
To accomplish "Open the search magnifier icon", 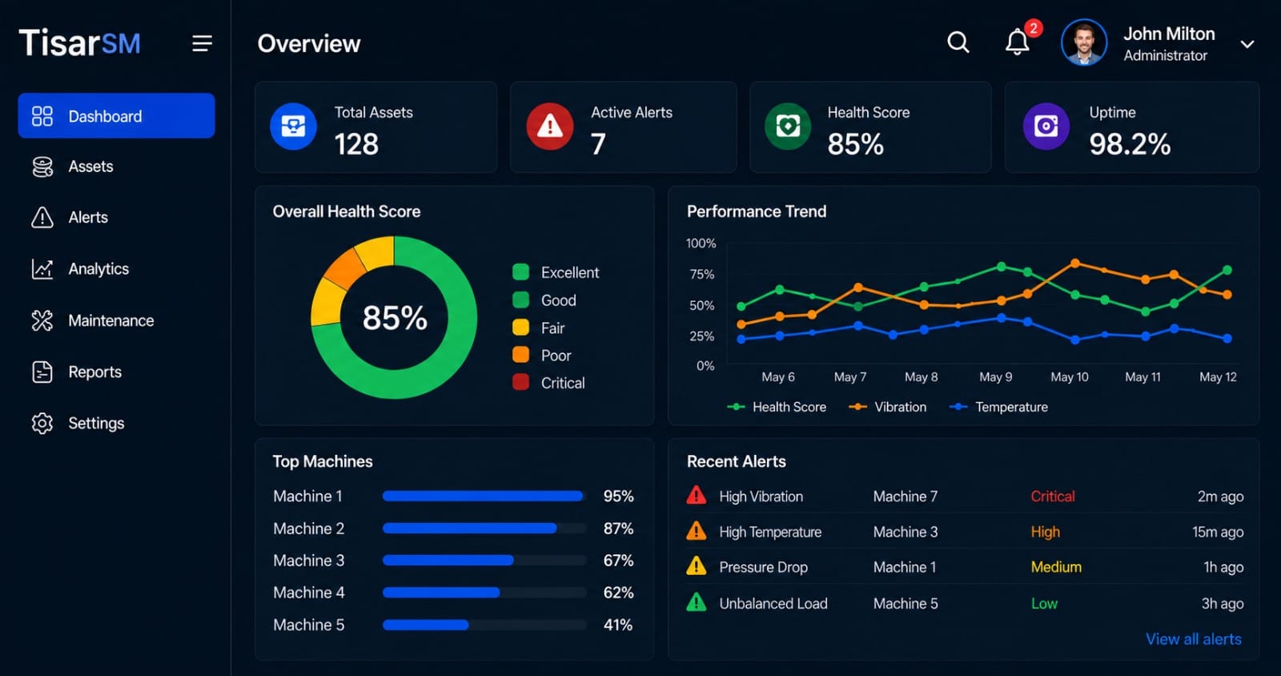I will tap(958, 42).
